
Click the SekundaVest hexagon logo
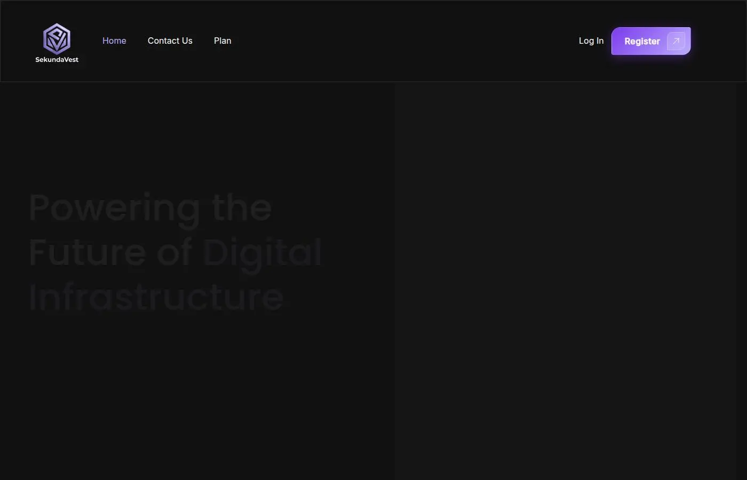point(57,38)
